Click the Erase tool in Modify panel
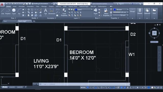Screen dimensions: 163x92 (x=41, y=10)
